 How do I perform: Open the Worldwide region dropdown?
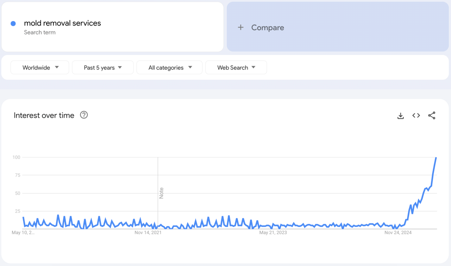coord(40,68)
